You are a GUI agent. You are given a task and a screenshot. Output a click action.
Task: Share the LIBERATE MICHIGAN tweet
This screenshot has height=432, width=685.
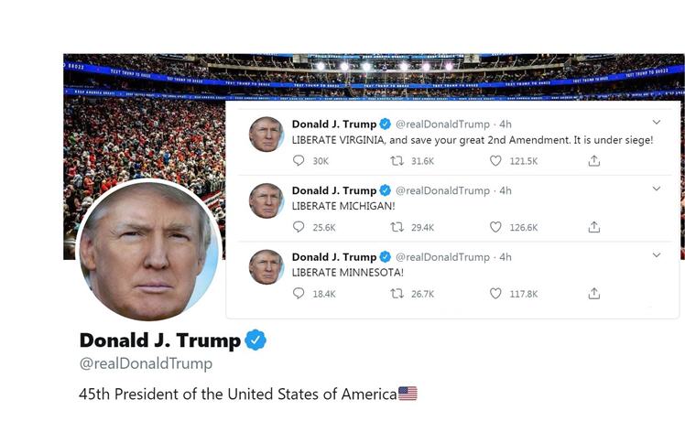click(x=594, y=227)
